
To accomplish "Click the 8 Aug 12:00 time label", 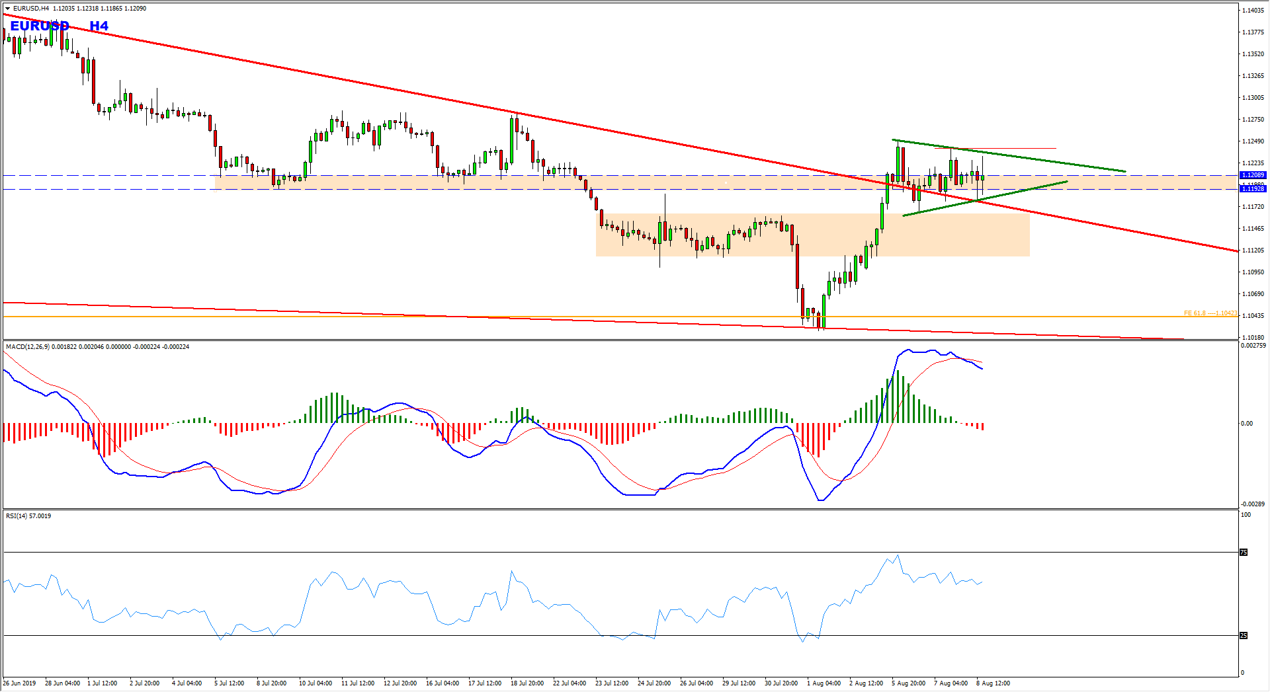I will point(993,683).
